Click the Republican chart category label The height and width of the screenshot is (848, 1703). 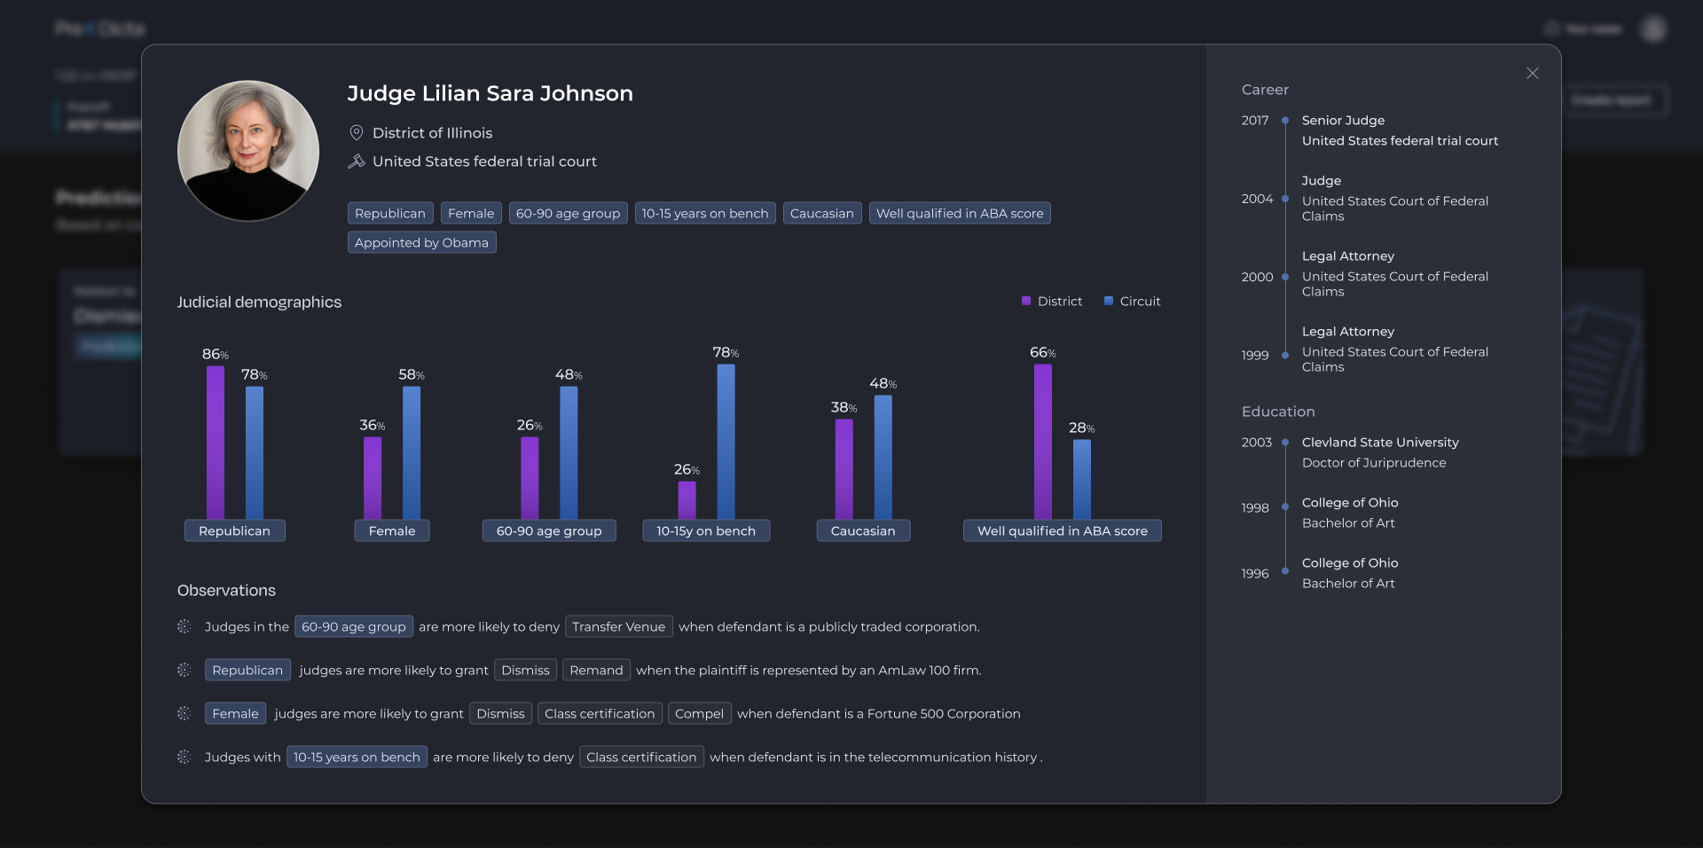234,530
